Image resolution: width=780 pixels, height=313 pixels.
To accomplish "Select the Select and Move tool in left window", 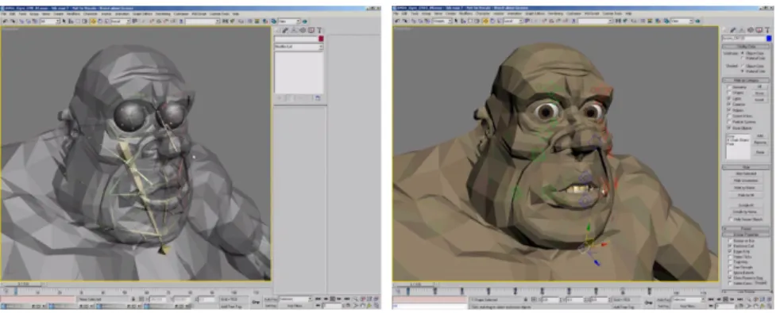I will 93,21.
